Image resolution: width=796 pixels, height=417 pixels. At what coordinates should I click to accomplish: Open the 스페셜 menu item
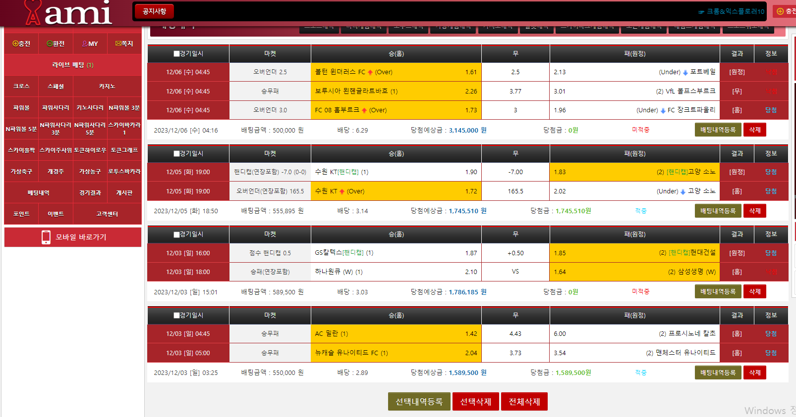click(x=56, y=86)
